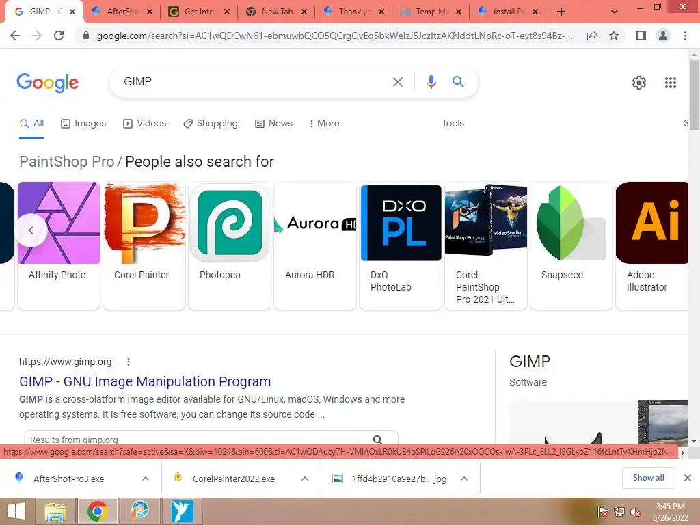Expand the More search filters menu
This screenshot has width=700, height=525.
point(324,123)
